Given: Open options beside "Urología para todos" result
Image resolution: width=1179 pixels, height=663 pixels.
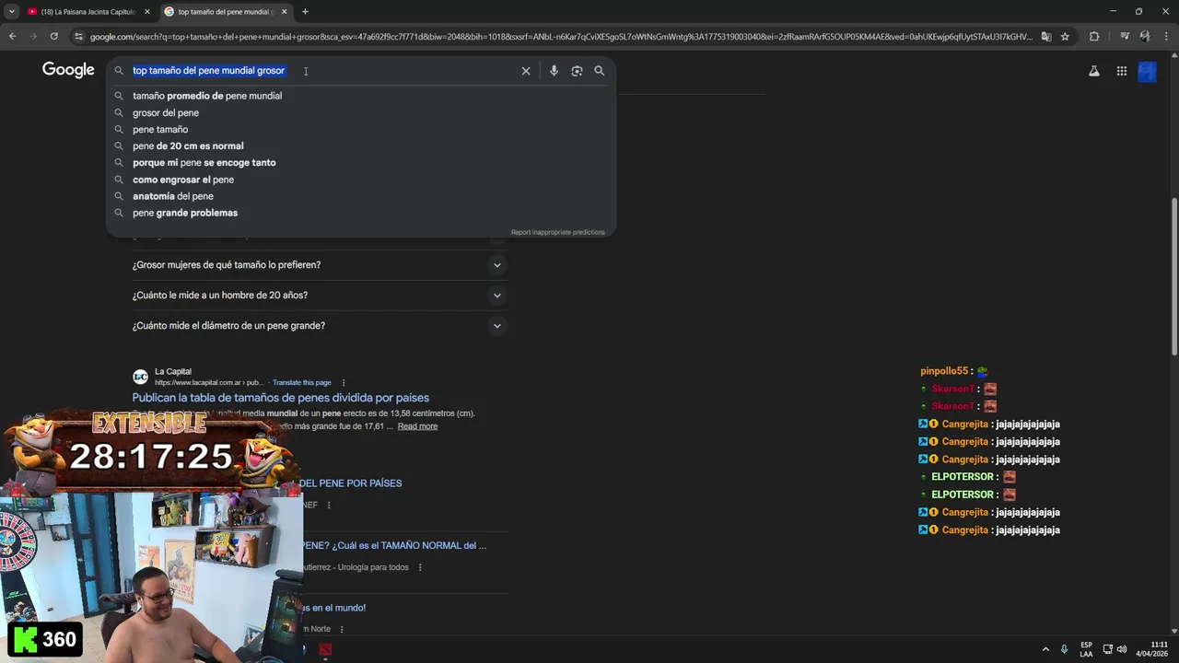Looking at the screenshot, I should [x=420, y=567].
